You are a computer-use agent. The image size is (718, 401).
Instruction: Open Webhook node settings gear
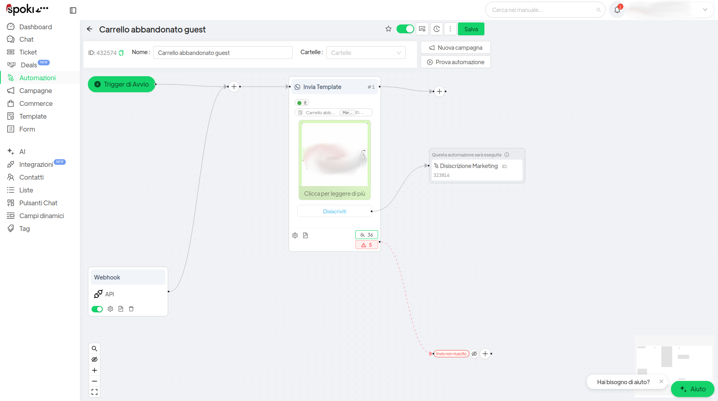point(110,309)
